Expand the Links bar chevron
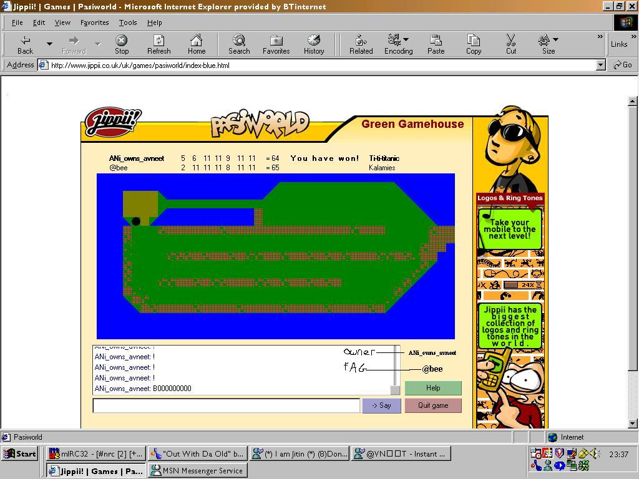The image size is (639, 479). [x=634, y=37]
